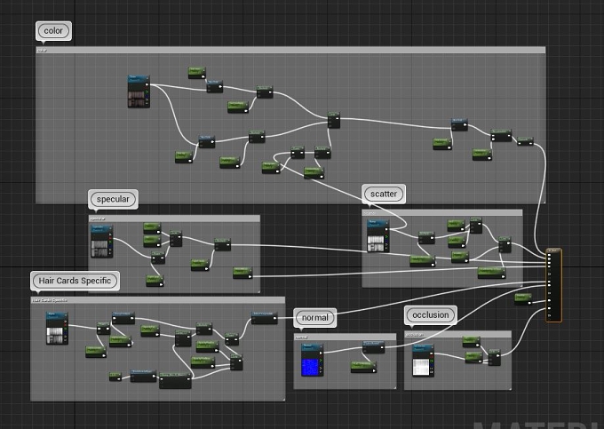
Task: Click the resize corner of the occlusion comment box
Action: 509,387
